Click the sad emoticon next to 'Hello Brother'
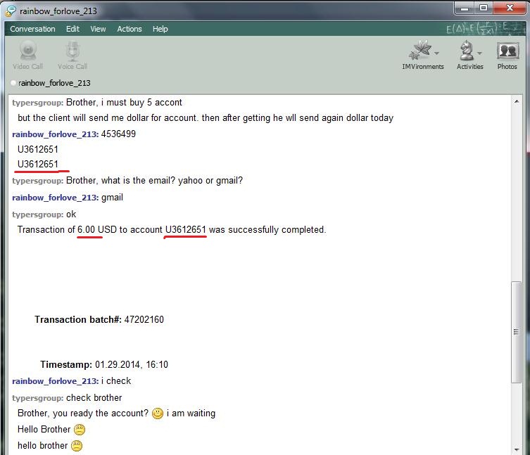530x455 pixels. 80,430
